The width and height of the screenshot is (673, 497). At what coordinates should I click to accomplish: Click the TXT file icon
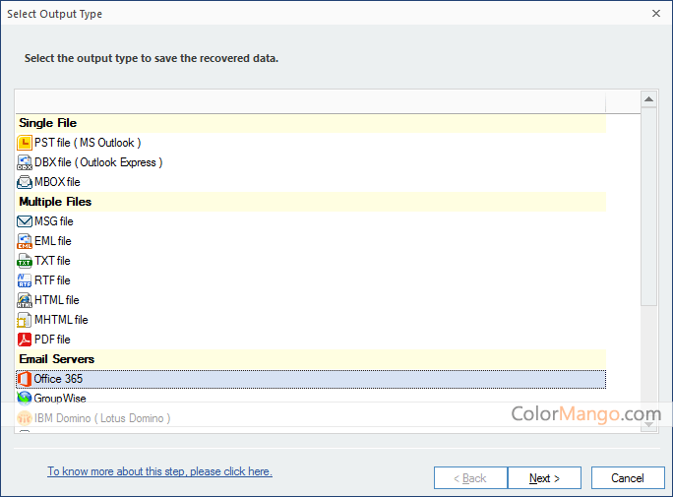[26, 261]
